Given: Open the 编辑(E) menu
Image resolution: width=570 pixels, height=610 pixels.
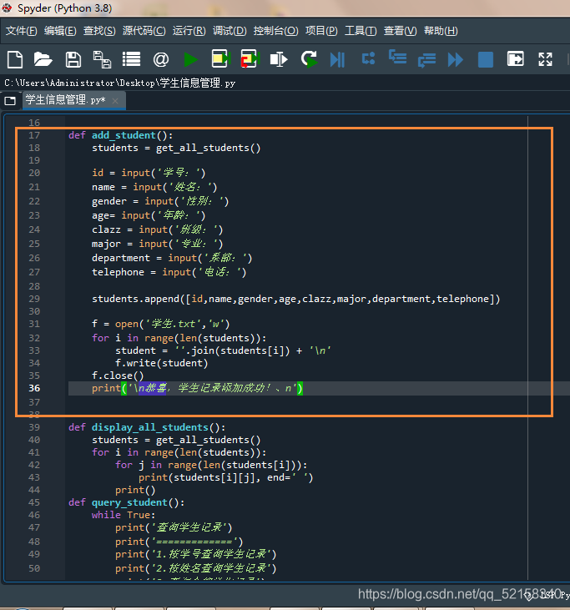Looking at the screenshot, I should coord(60,31).
